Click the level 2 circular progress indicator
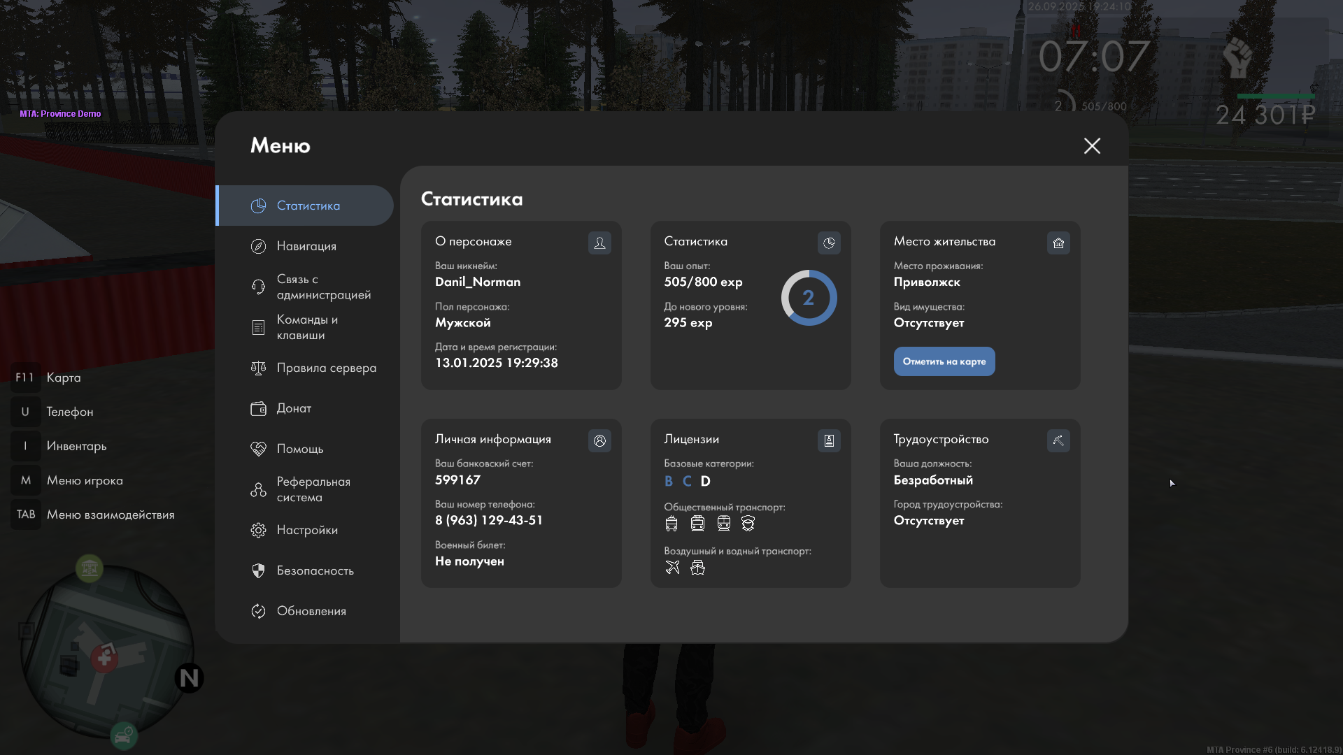 tap(809, 298)
